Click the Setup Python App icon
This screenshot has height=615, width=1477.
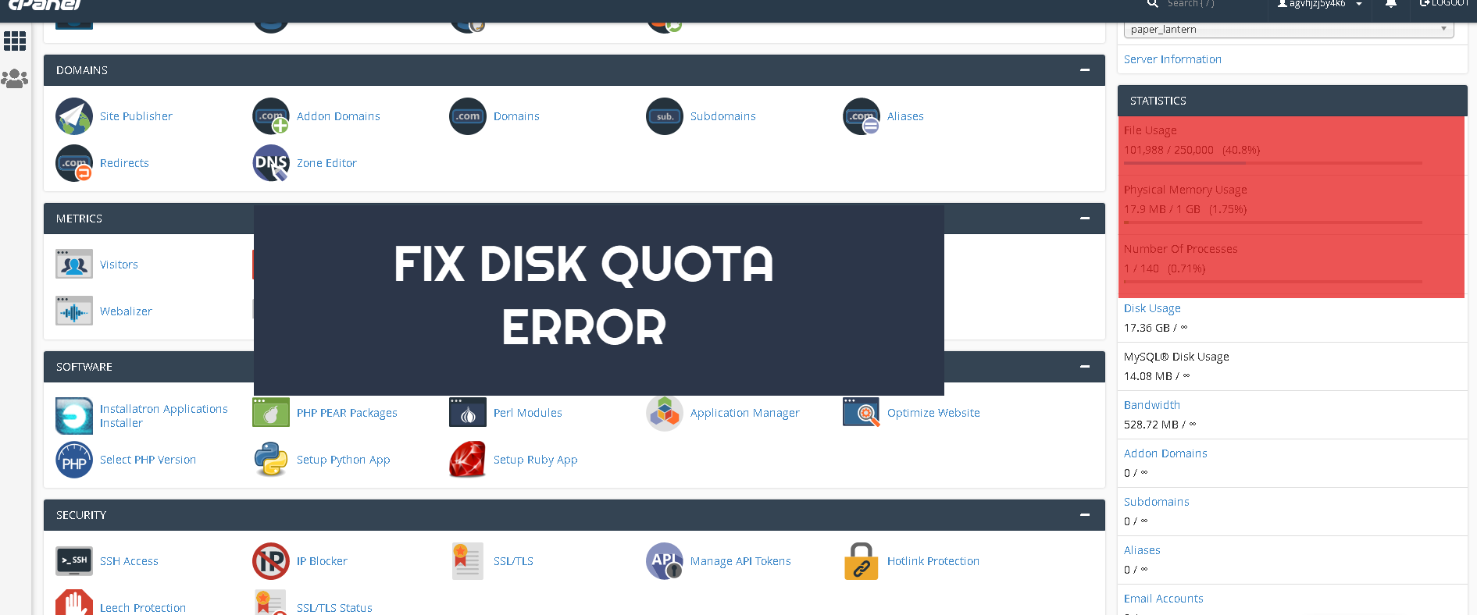[271, 460]
